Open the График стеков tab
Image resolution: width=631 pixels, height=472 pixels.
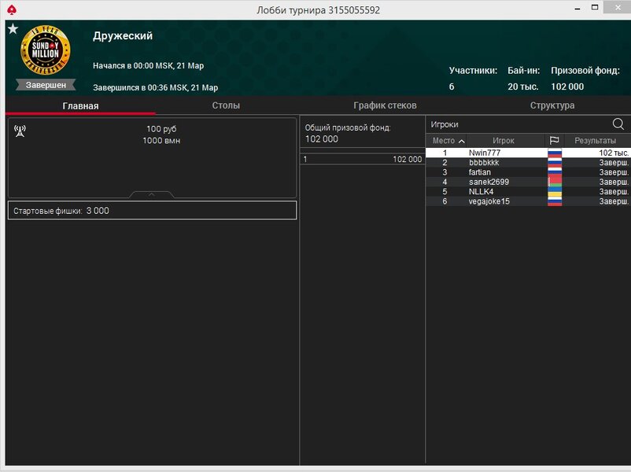[x=385, y=105]
